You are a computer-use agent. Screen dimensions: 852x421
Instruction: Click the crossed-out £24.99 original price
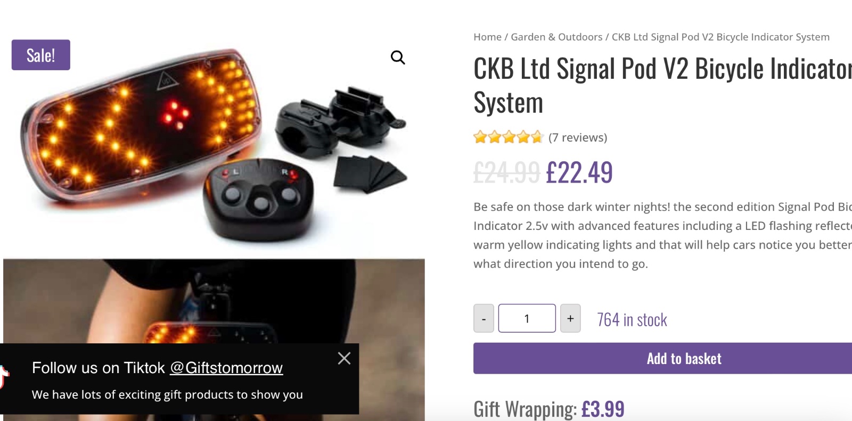(506, 172)
